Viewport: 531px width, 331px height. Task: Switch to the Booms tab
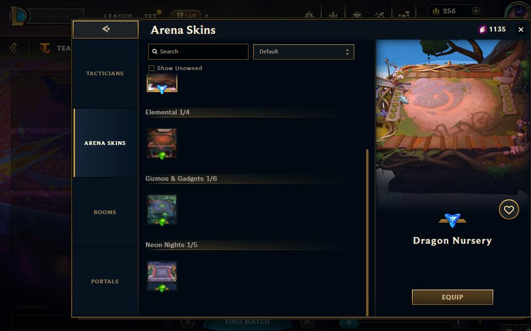(x=105, y=212)
